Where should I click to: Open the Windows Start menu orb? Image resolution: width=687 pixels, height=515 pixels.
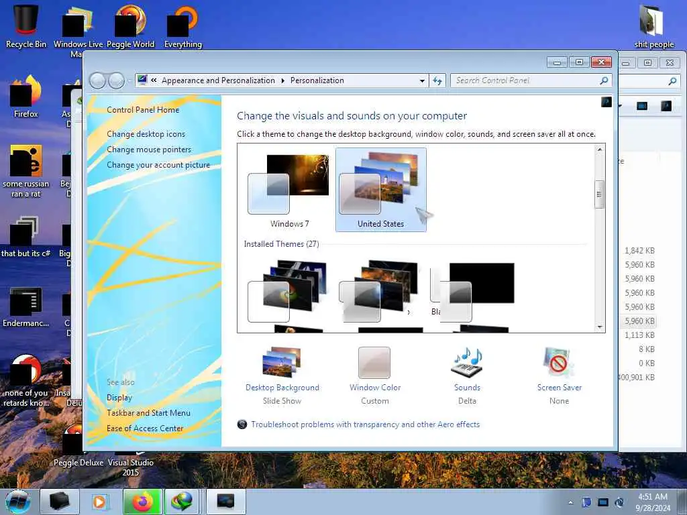[17, 502]
